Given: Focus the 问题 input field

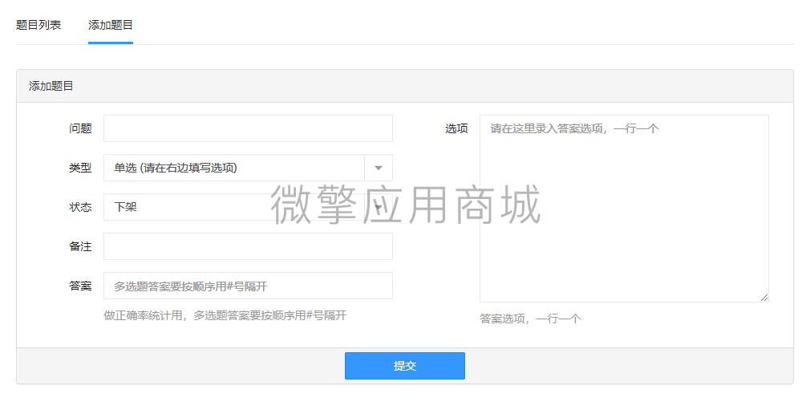Looking at the screenshot, I should pyautogui.click(x=248, y=128).
